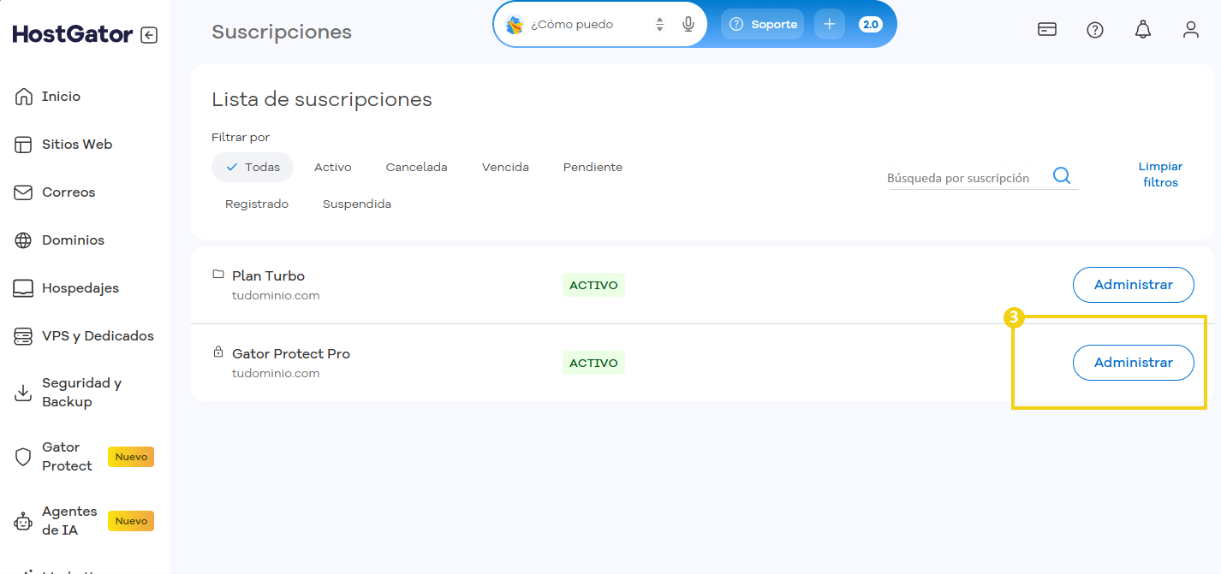Click Administrar for Plan Turbo

(x=1134, y=285)
